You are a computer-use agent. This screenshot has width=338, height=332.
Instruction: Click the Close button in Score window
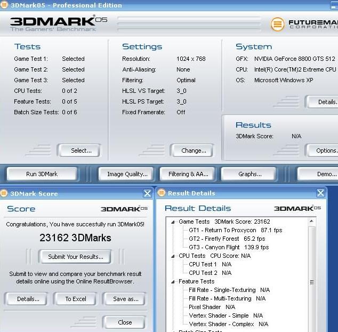click(x=124, y=322)
